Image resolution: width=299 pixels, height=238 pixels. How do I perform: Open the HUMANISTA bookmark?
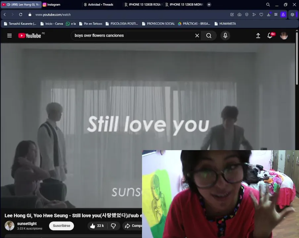(x=225, y=23)
